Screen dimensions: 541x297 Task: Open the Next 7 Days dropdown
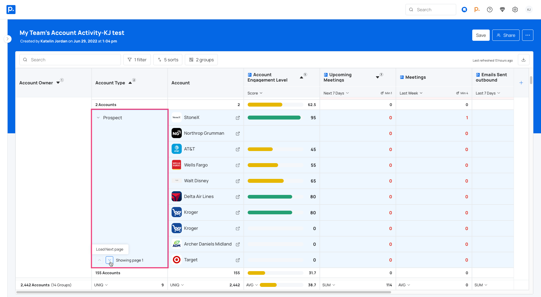pos(336,93)
